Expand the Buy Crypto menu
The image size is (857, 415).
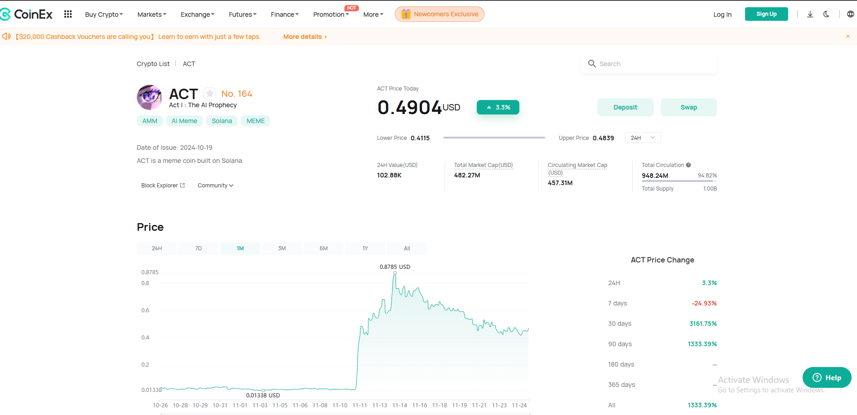[x=104, y=14]
